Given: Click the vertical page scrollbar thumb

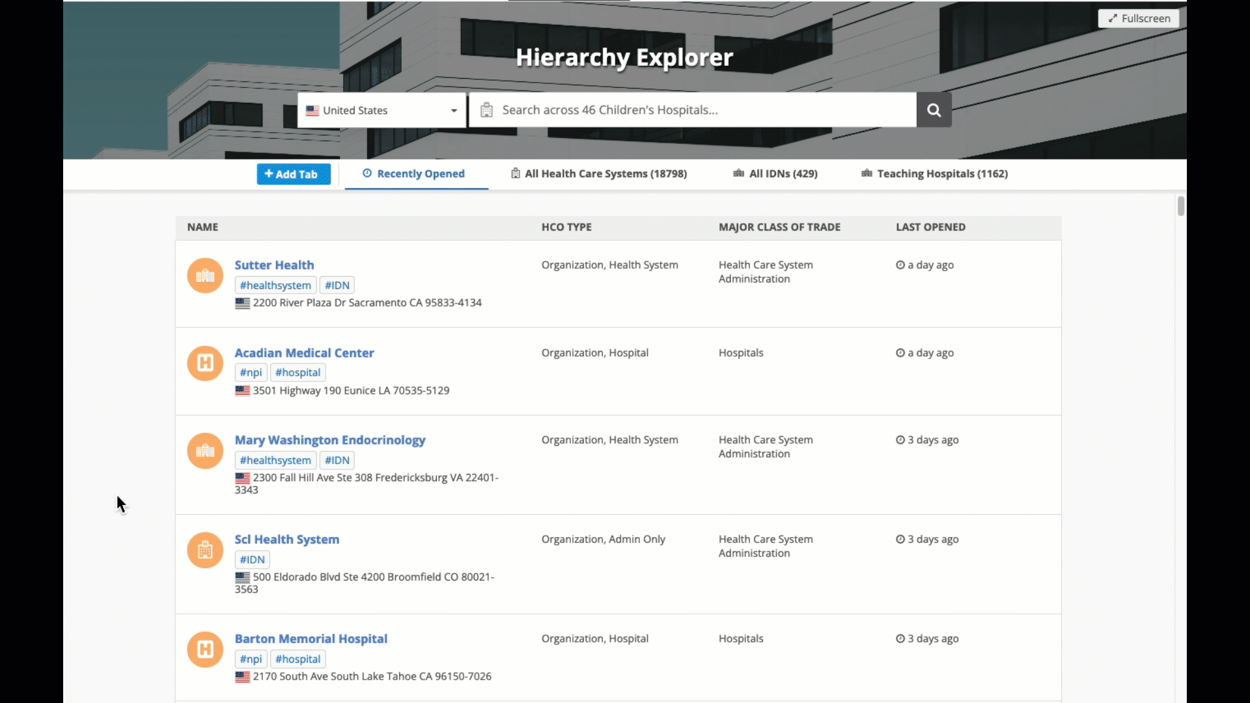Looking at the screenshot, I should pos(1180,206).
